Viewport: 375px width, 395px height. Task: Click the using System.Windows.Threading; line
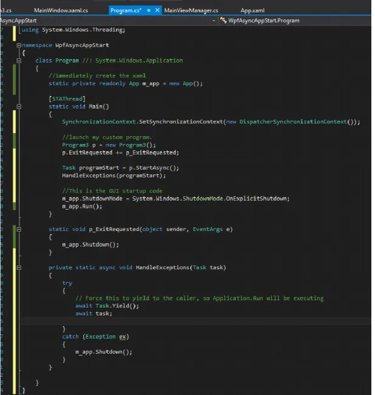pyautogui.click(x=74, y=30)
